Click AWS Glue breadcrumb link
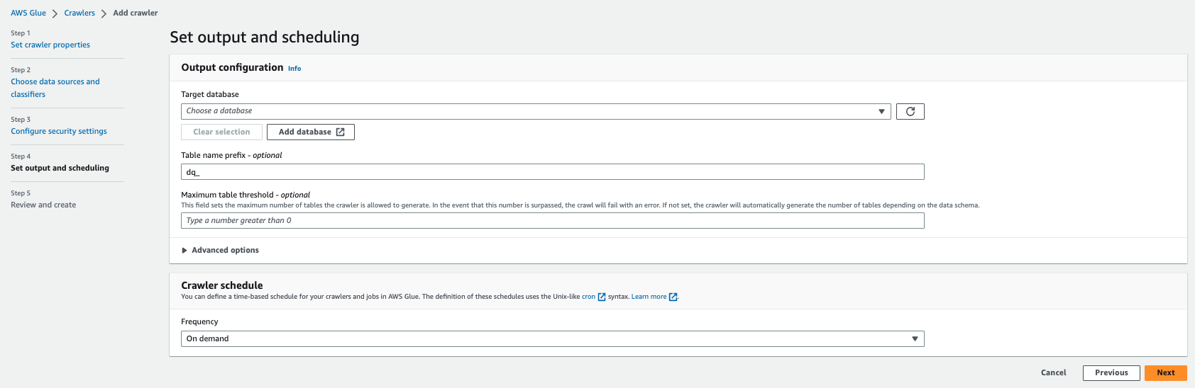This screenshot has width=1195, height=388. click(x=28, y=13)
